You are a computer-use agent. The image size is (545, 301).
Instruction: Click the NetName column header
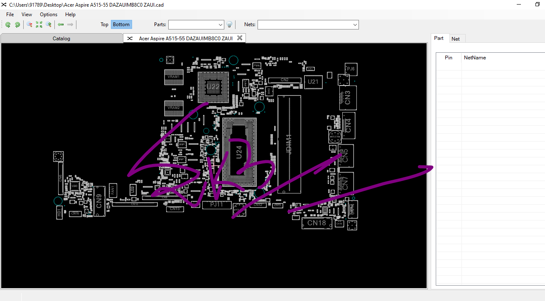[475, 58]
